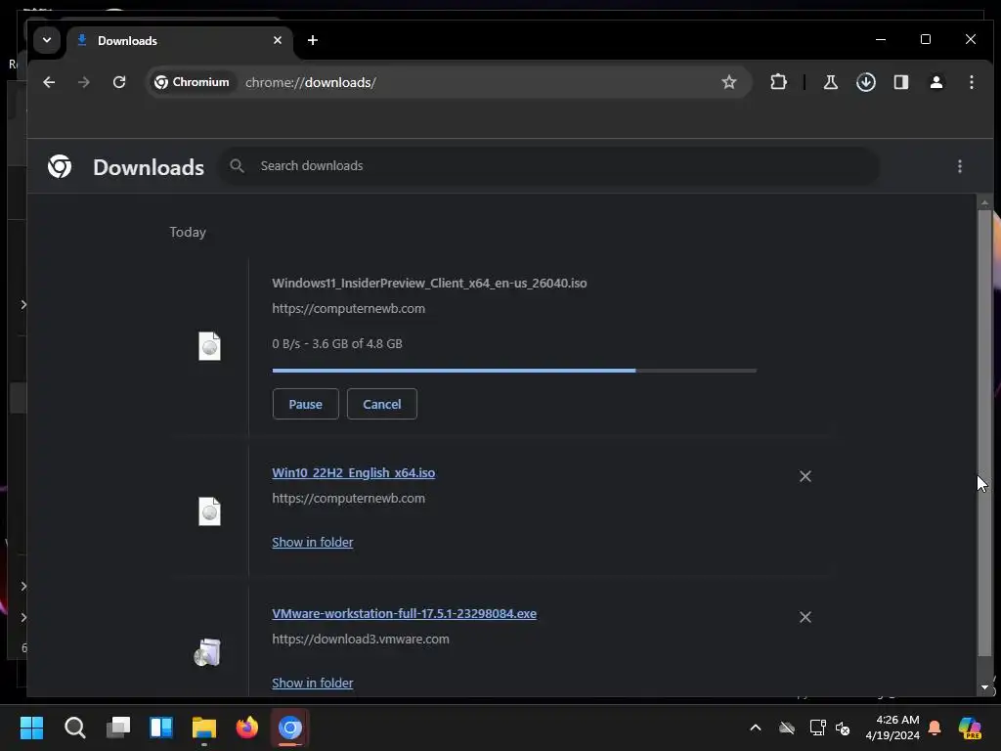Focus the Search downloads field
The image size is (1001, 751).
point(549,166)
